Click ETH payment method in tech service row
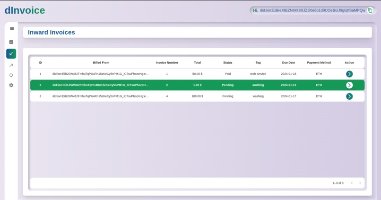Image resolution: width=381 pixels, height=200 pixels. coord(319,74)
